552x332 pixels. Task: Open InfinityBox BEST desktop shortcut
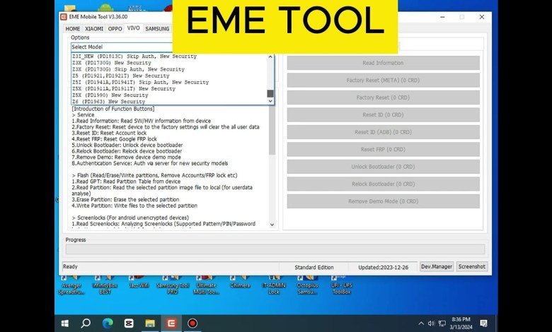[105, 285]
